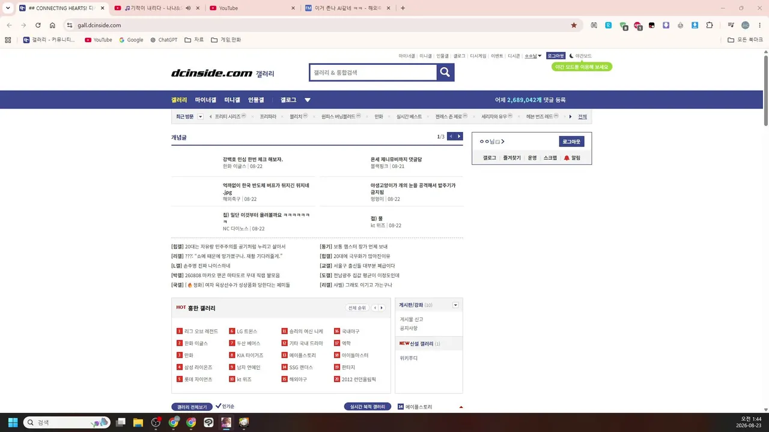Open the media control music icon
This screenshot has height=432, width=769.
(731, 25)
